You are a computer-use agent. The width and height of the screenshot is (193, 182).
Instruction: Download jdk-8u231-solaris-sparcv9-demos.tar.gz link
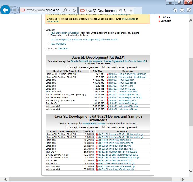tap(118, 158)
